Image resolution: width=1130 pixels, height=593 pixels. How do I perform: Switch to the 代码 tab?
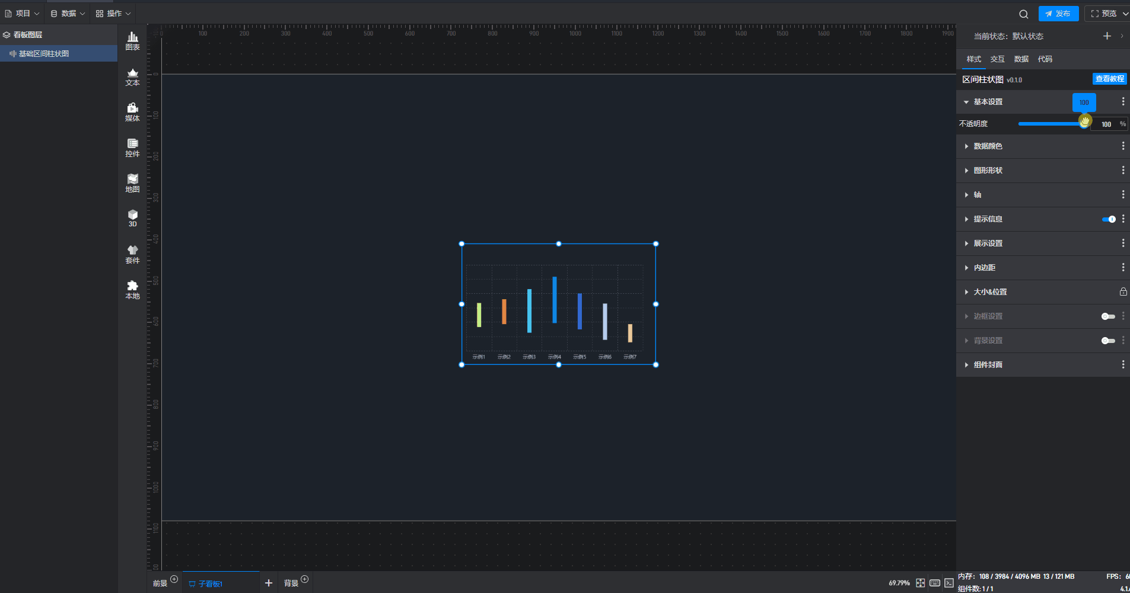[x=1045, y=59]
